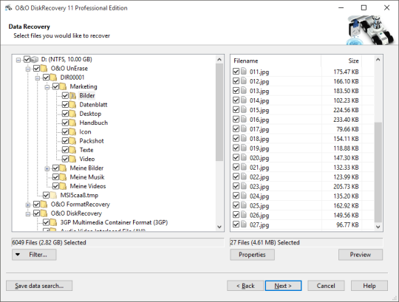The width and height of the screenshot is (399, 302).
Task: Open Properties of the selected file
Action: click(x=252, y=255)
